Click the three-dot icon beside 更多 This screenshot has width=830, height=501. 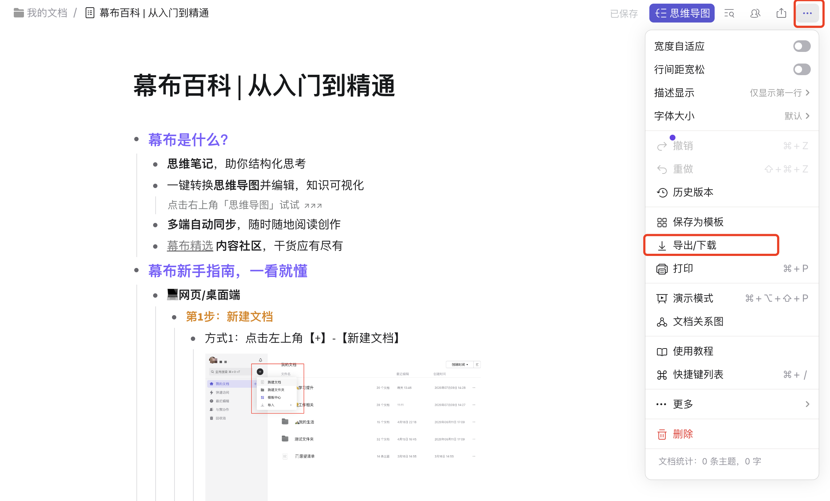coord(661,404)
